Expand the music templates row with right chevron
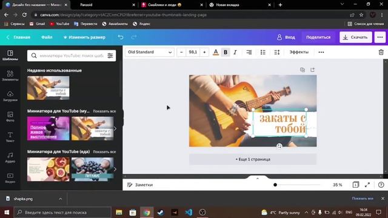388x218 pixels. (x=115, y=128)
